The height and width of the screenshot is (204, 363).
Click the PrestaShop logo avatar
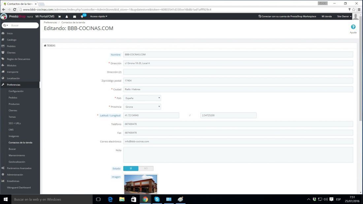coord(4,16)
